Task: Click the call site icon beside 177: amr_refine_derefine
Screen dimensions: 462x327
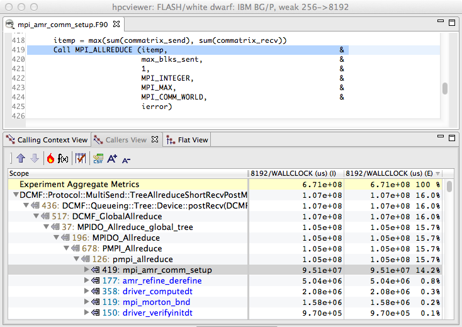Action: (96, 280)
